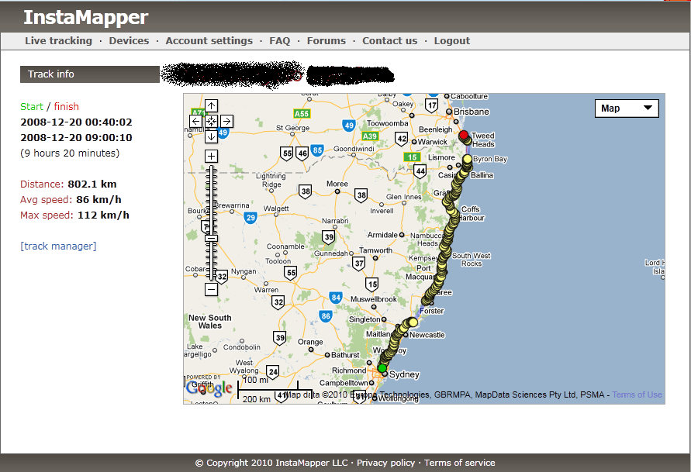Zoom out with the minus button
Screen dimensions: 691x472
(211, 289)
